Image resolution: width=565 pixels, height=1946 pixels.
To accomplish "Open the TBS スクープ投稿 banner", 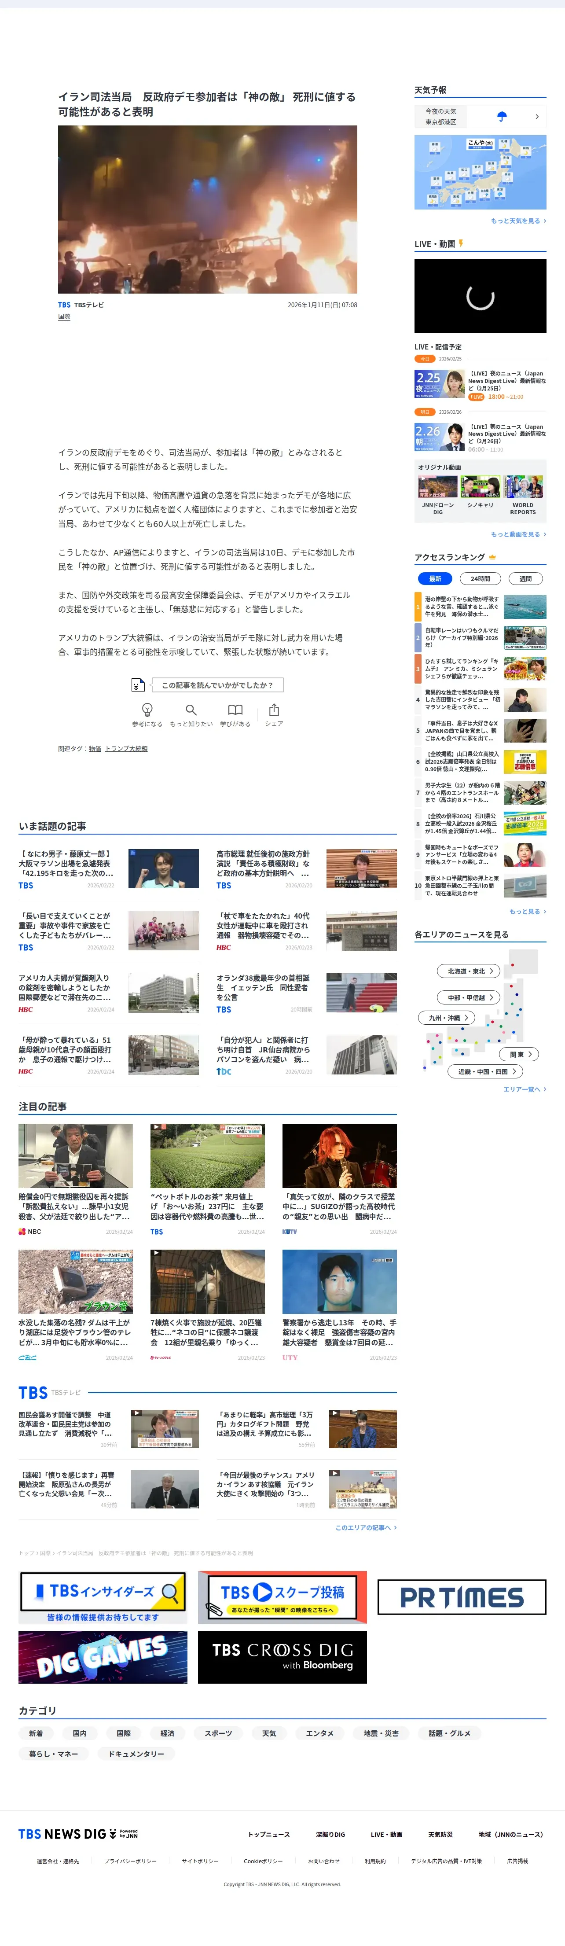I will [x=282, y=1598].
